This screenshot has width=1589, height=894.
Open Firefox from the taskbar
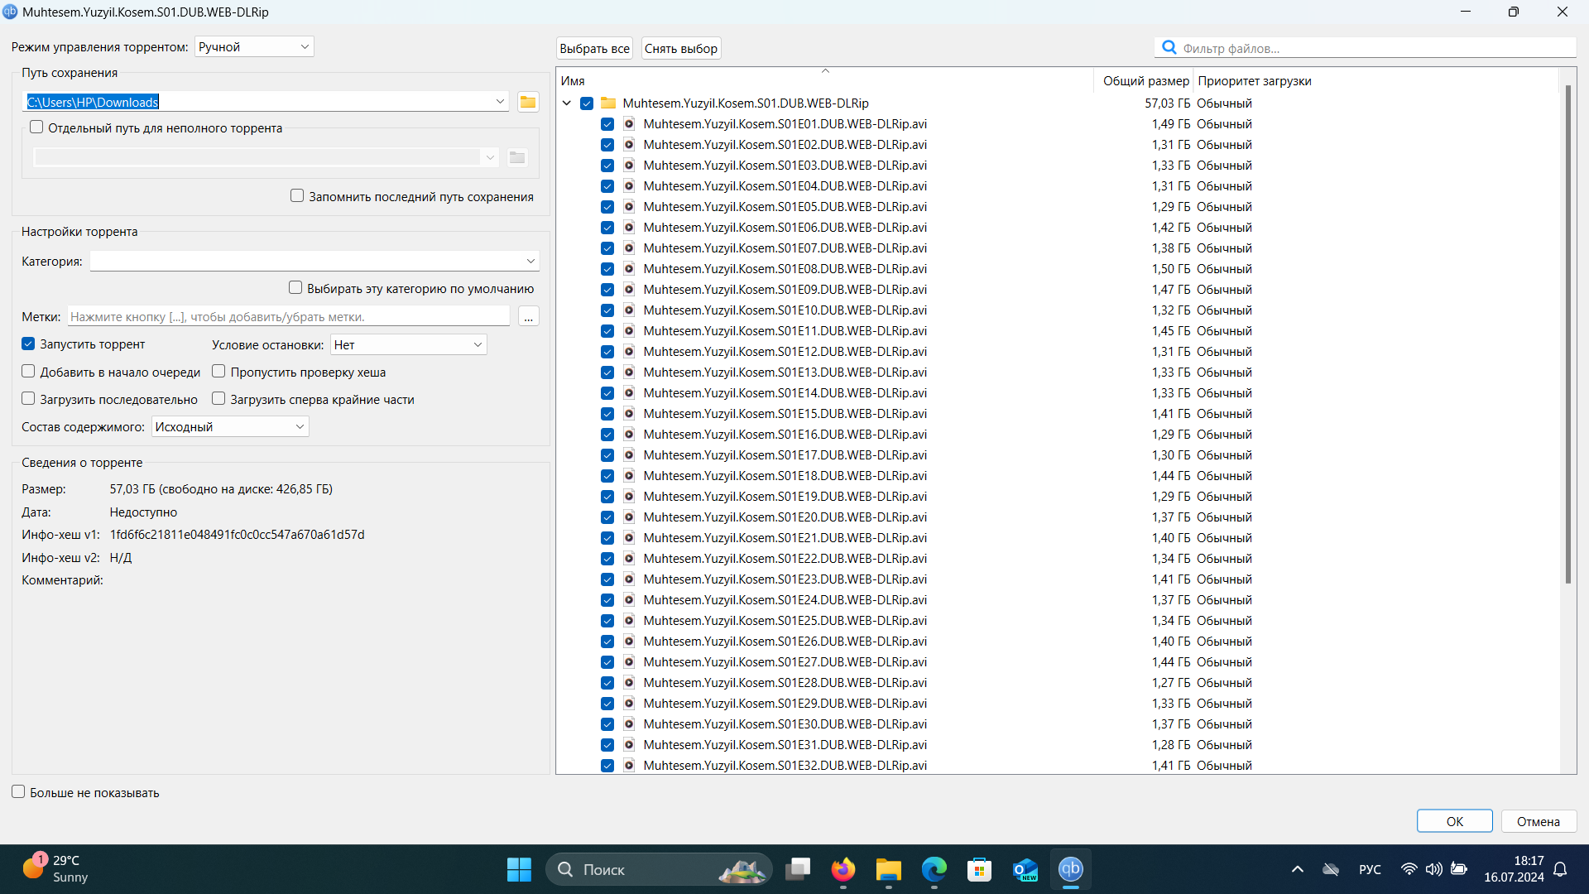(843, 869)
